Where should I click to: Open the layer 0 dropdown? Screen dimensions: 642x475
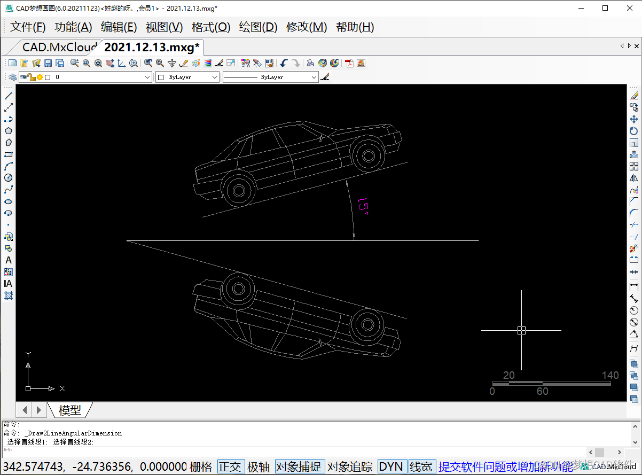click(148, 77)
